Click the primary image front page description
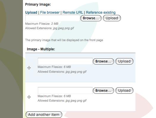 (x=64, y=40)
